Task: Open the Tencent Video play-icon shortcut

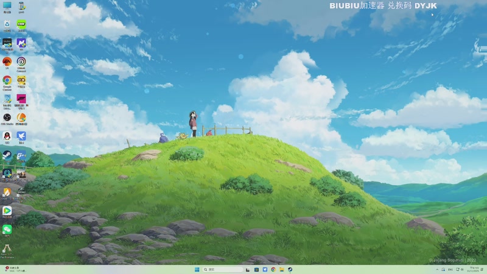Action: tap(7, 212)
